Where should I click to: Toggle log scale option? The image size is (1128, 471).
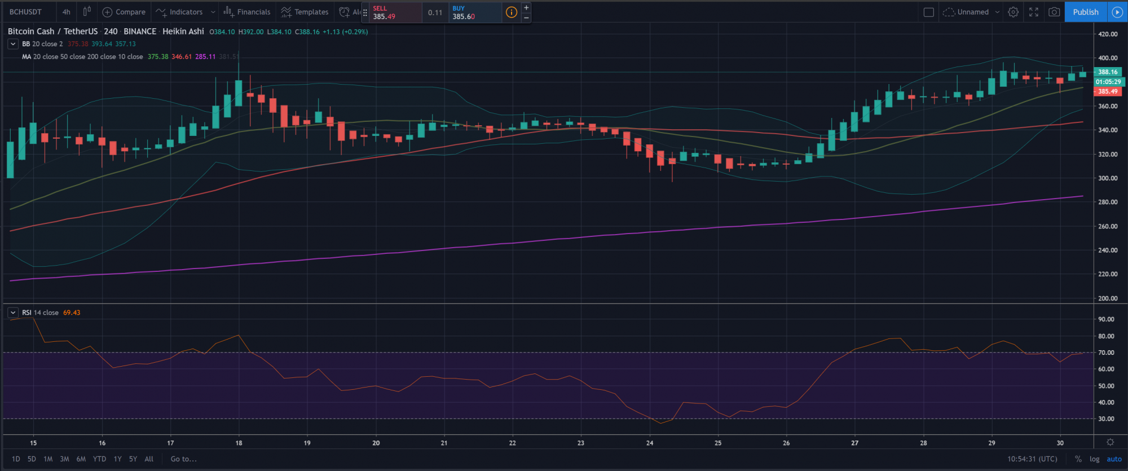[x=1094, y=459]
